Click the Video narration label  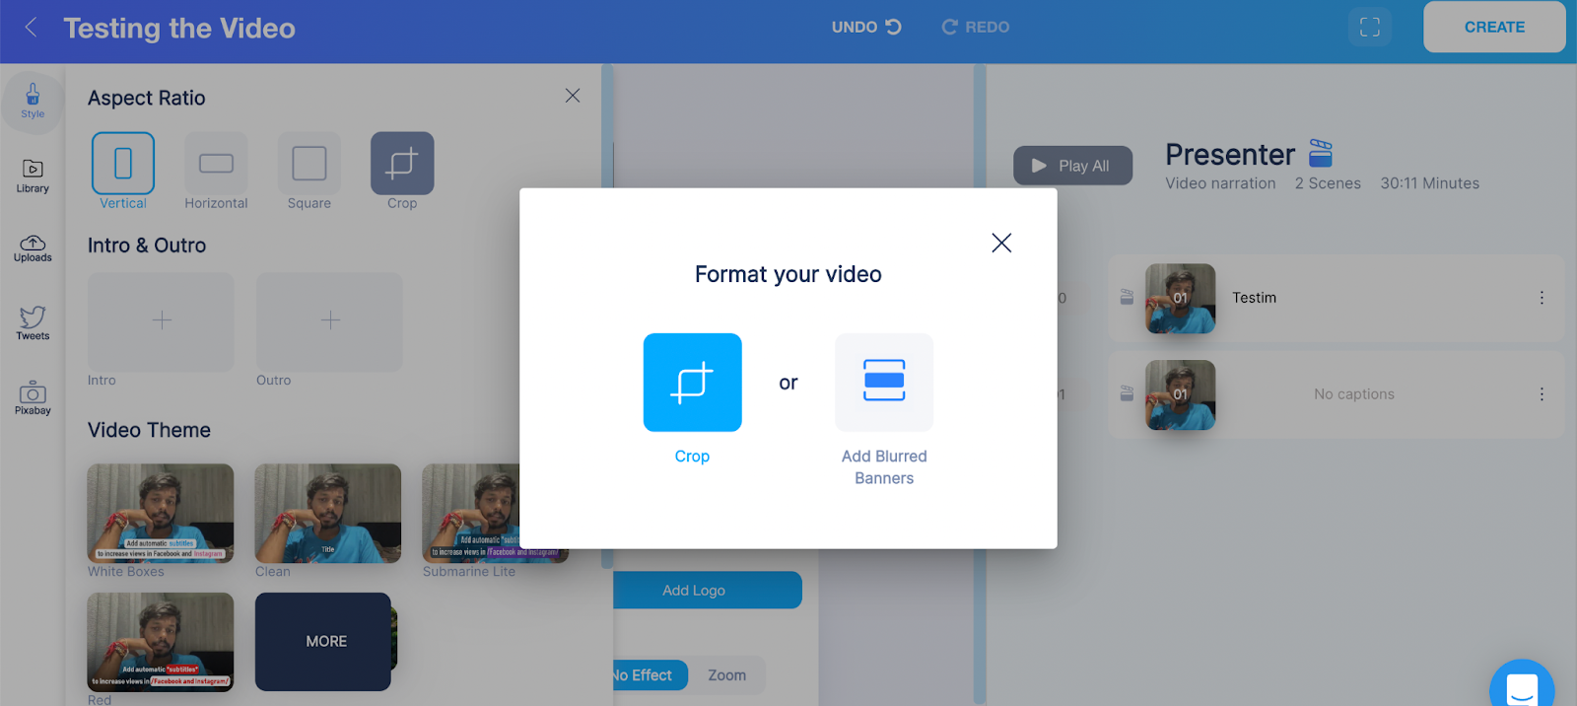pyautogui.click(x=1220, y=183)
